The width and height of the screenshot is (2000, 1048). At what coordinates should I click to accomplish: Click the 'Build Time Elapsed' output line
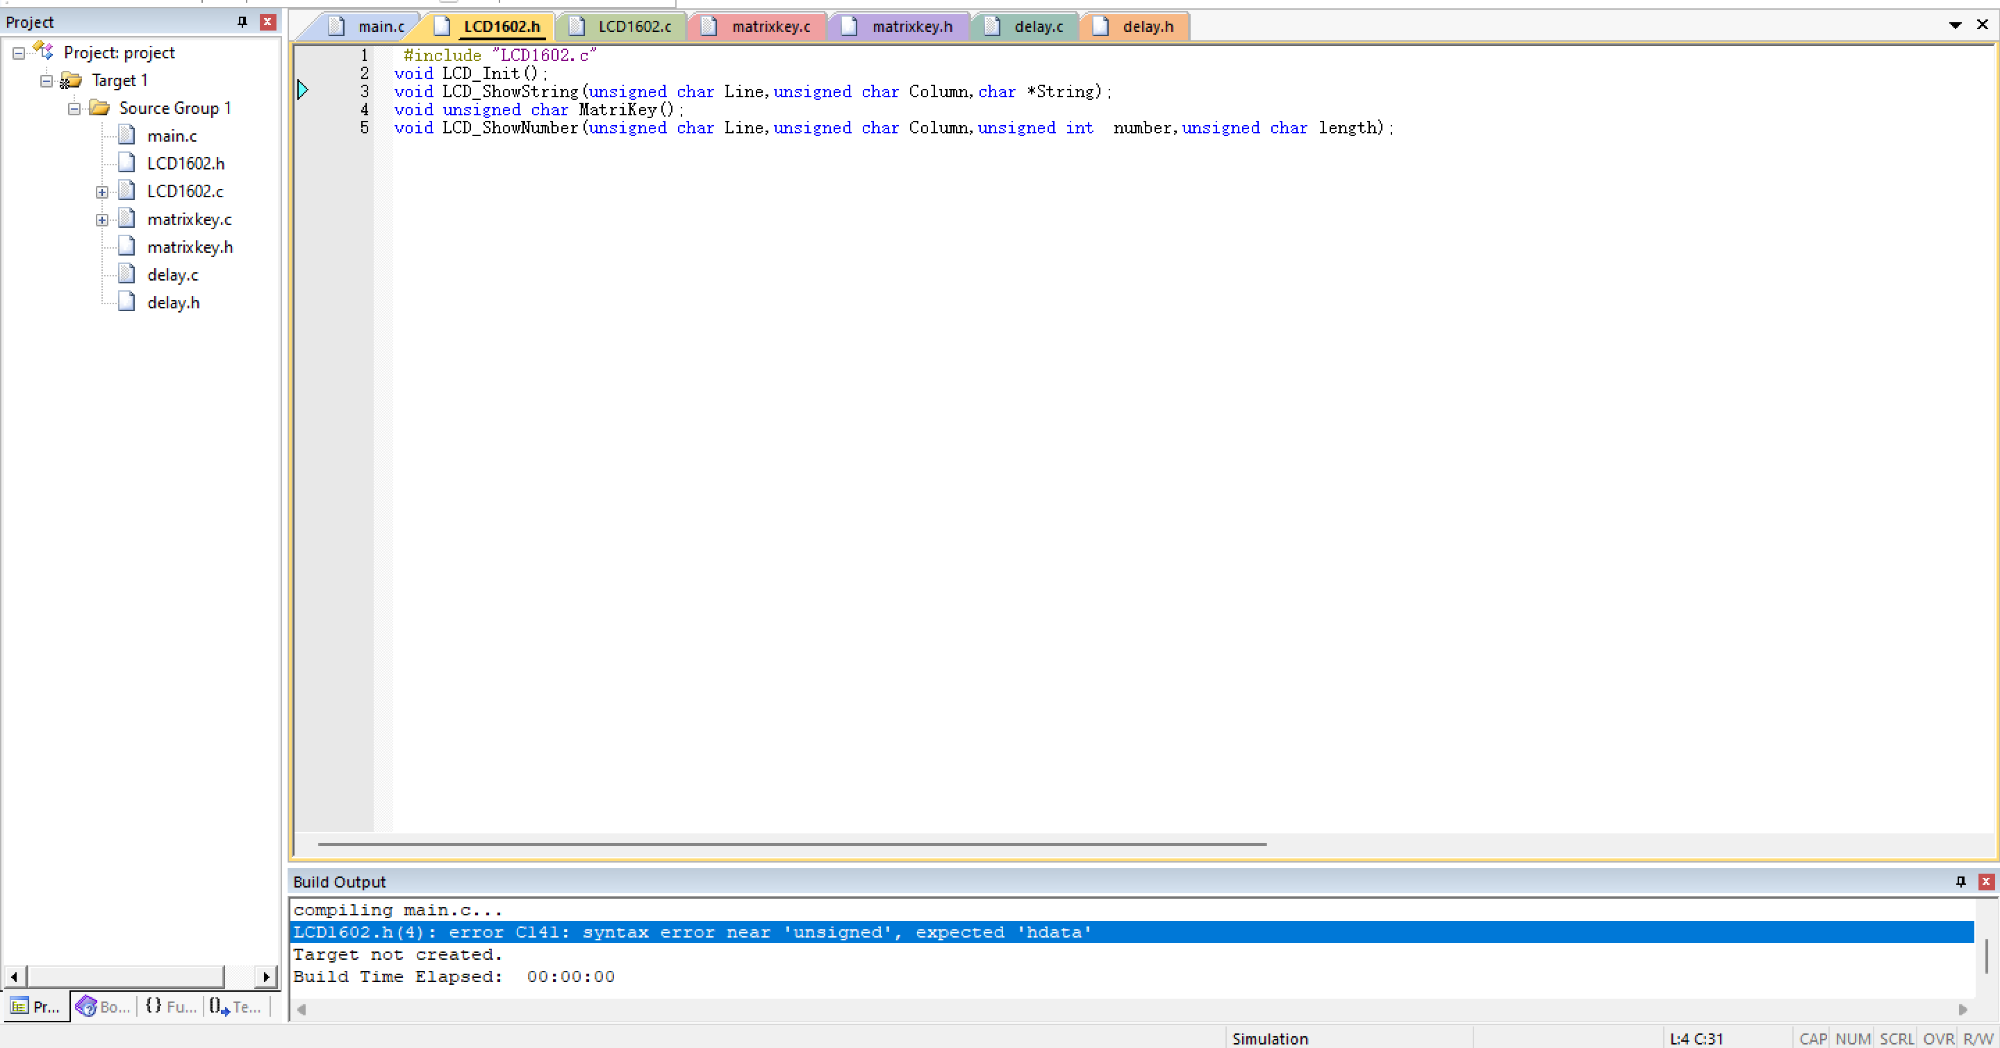(x=454, y=976)
